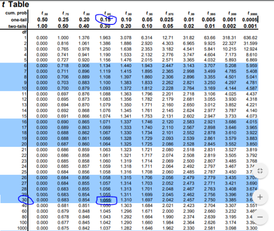The height and width of the screenshot is (231, 274).
Task: Click value 2.145 in df 14 row
Action: point(167,111)
